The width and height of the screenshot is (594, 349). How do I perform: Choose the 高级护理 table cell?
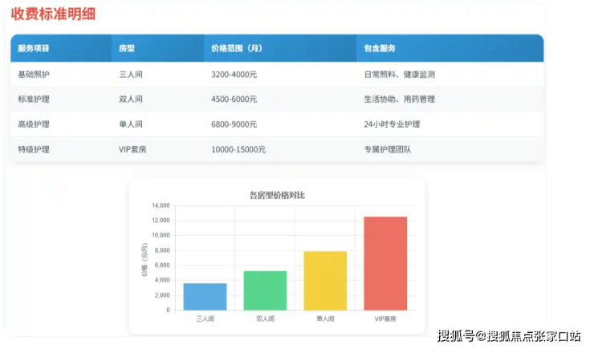point(34,124)
